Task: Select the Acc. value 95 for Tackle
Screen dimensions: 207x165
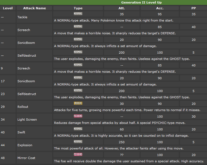Action: (x=160, y=14)
